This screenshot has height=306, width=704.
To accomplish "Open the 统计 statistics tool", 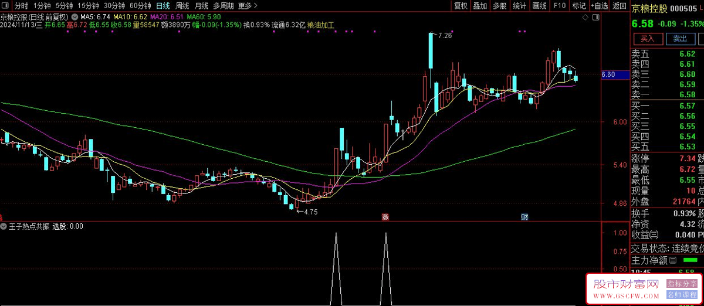I will pyautogui.click(x=519, y=6).
